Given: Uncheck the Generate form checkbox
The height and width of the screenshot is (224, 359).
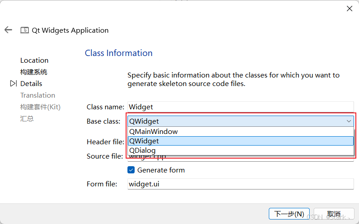Looking at the screenshot, I should pyautogui.click(x=131, y=170).
